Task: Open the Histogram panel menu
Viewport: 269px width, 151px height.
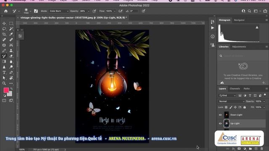Action: tap(266, 20)
